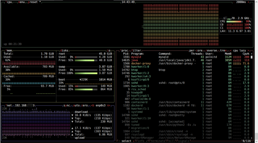Toggle io mode in the disks box
The image size is (258, 143).
pyautogui.click(x=109, y=51)
